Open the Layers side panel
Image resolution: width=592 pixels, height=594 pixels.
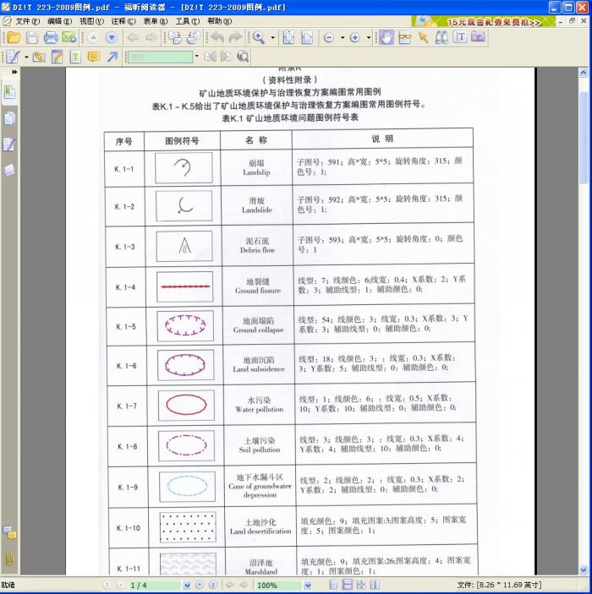point(9,170)
